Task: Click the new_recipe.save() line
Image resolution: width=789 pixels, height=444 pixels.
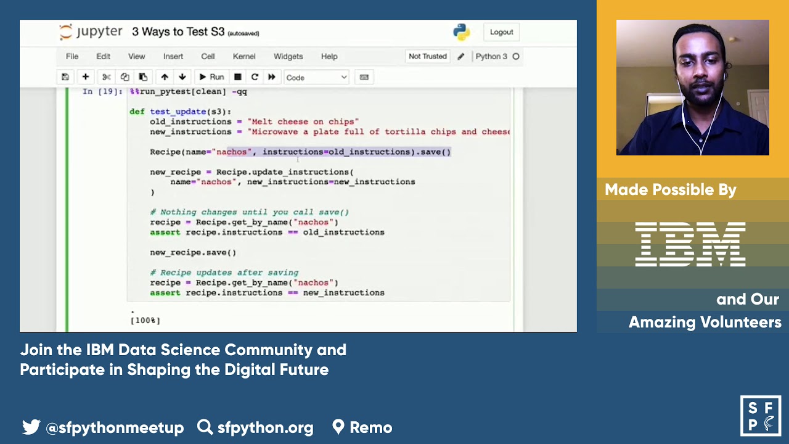Action: click(193, 252)
